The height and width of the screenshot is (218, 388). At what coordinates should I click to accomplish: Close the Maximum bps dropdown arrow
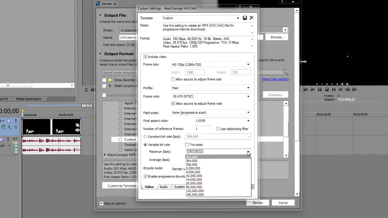pos(248,152)
